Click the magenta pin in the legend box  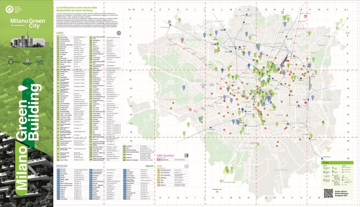[325, 181]
